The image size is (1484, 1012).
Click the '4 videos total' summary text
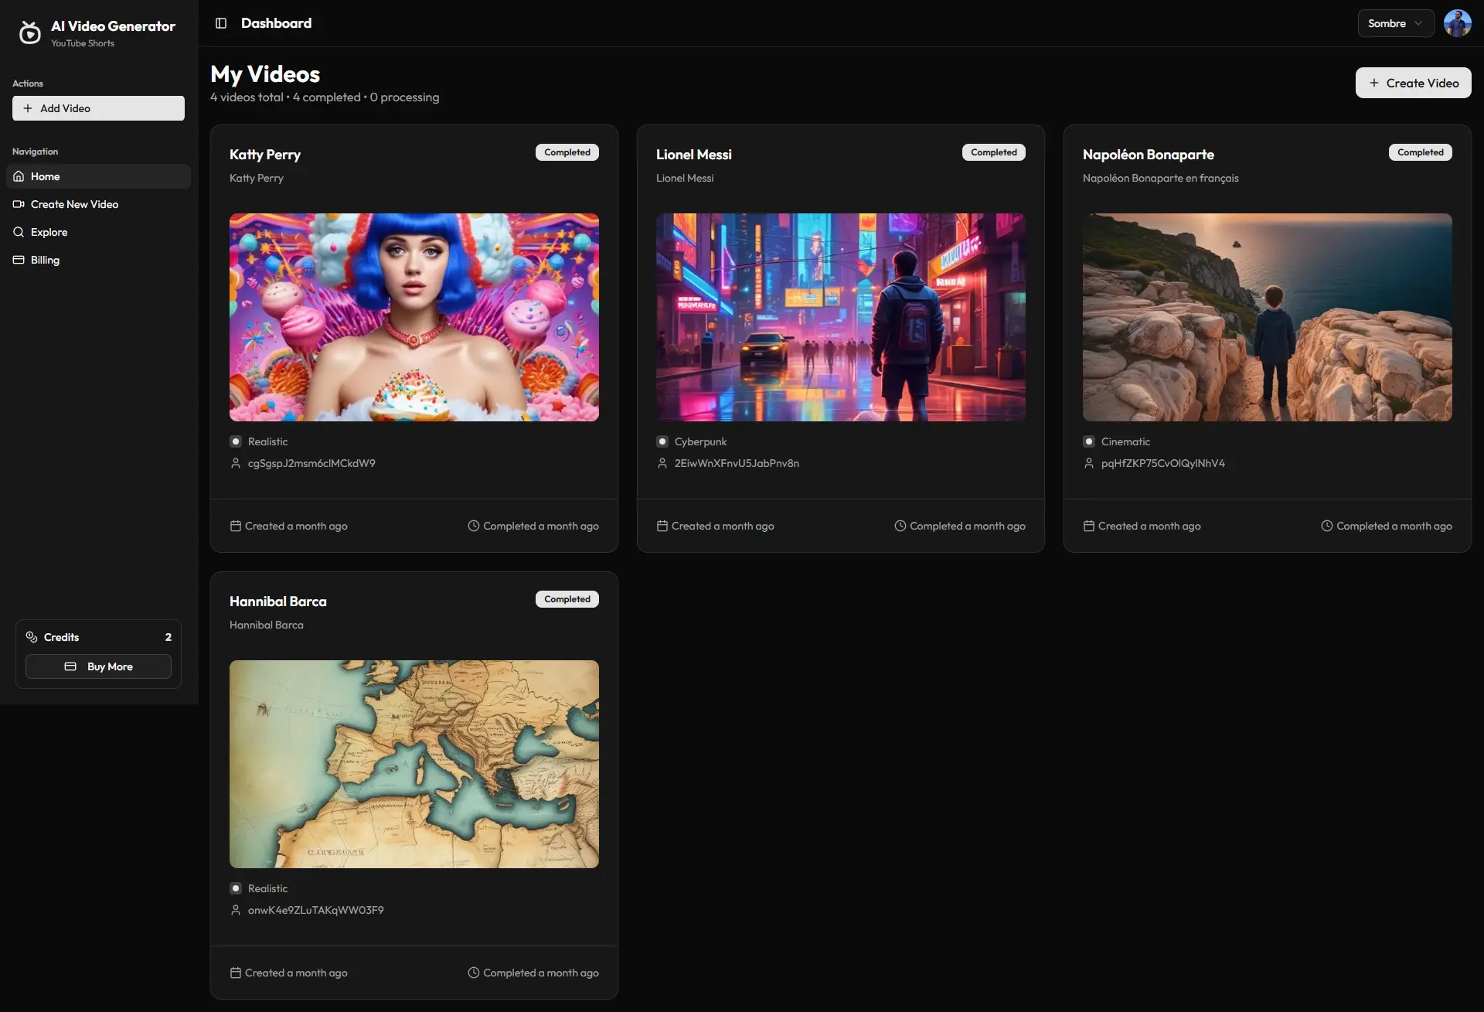point(247,97)
